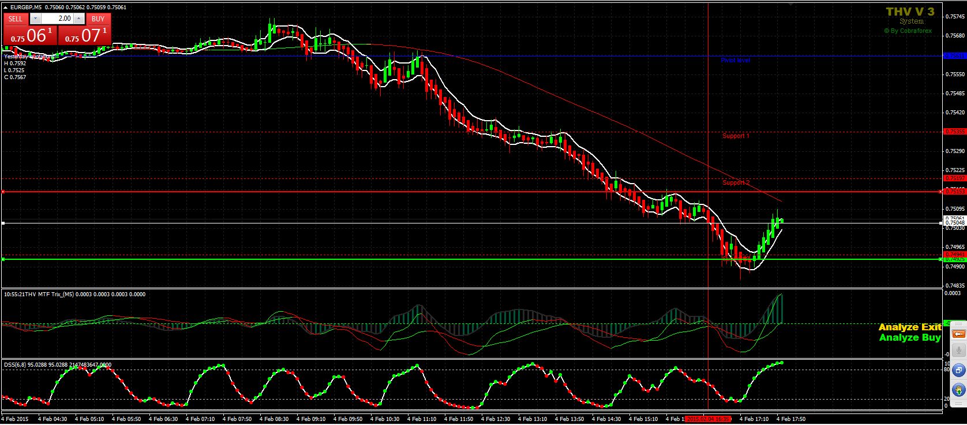Click the red highlighted date on time axis
The height and width of the screenshot is (425, 967).
pyautogui.click(x=709, y=419)
